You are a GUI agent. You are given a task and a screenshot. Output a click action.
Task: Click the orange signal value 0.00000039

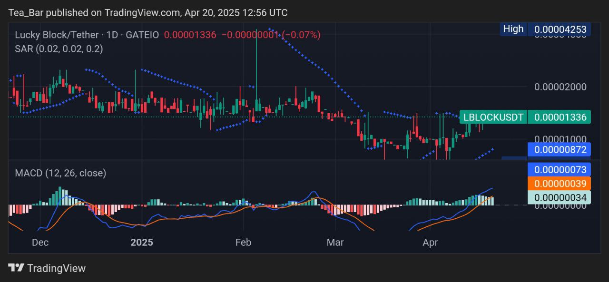560,184
